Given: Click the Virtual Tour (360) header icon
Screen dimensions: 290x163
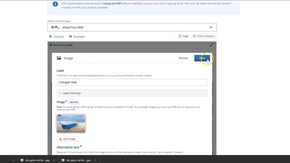Looking at the screenshot, I should [x=50, y=45].
